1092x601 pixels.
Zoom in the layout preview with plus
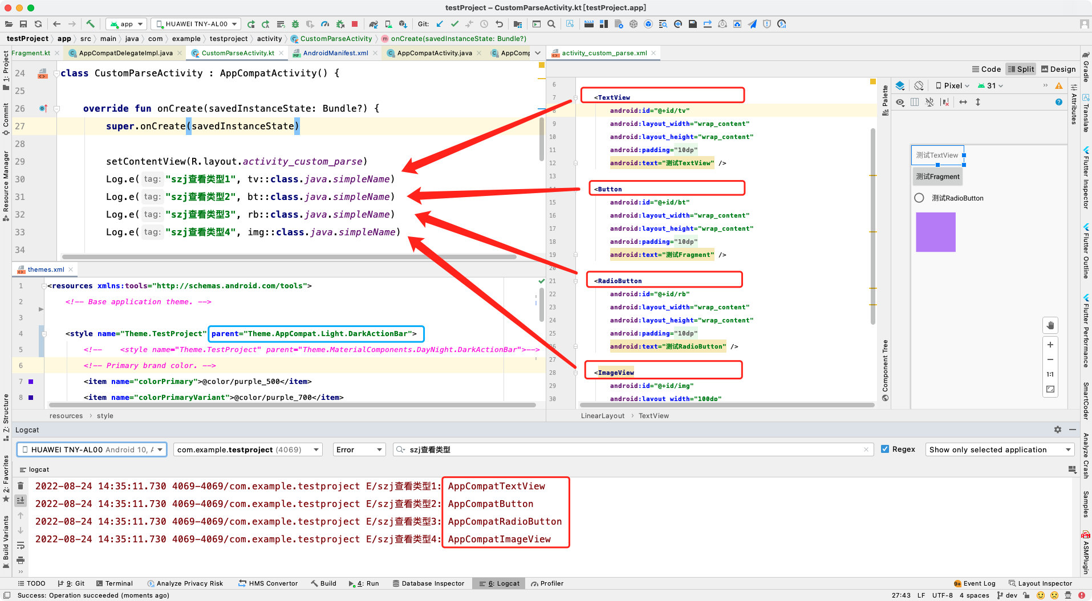coord(1050,345)
